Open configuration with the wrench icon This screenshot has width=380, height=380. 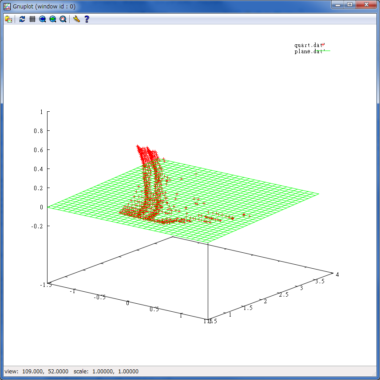point(76,19)
